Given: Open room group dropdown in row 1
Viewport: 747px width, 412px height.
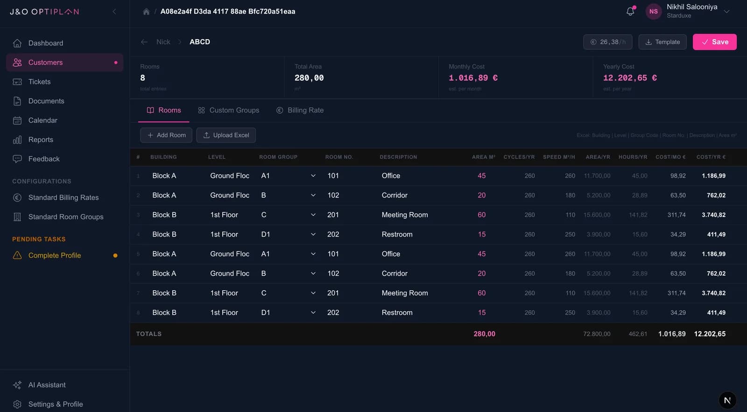Looking at the screenshot, I should tap(289, 176).
